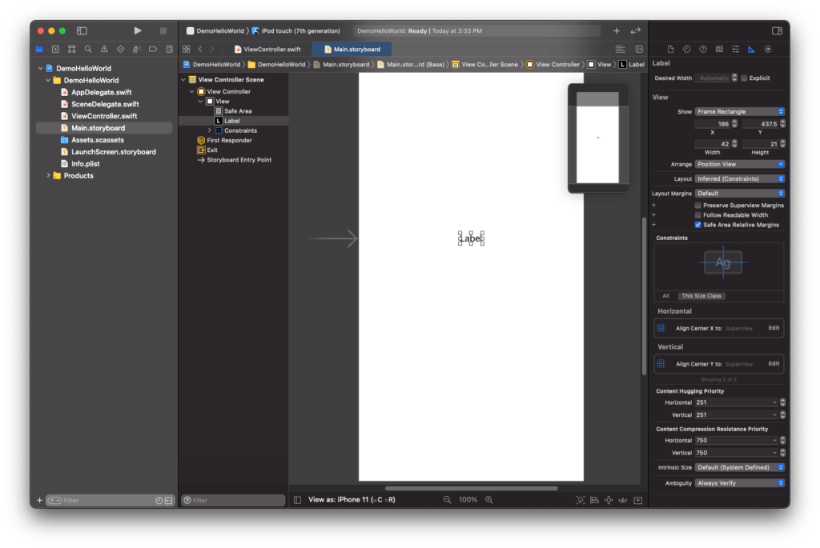Check Follow Readable Width
The image size is (820, 548).
(697, 214)
